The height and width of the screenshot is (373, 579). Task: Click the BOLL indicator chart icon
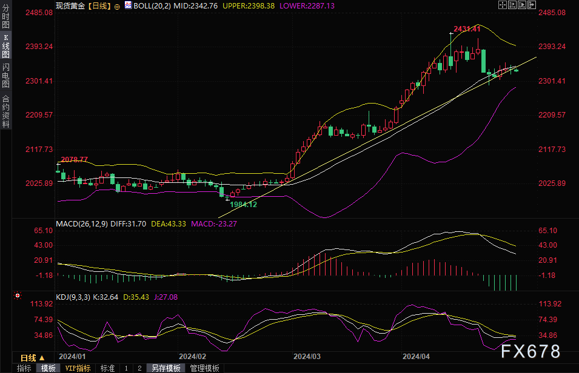[128, 5]
